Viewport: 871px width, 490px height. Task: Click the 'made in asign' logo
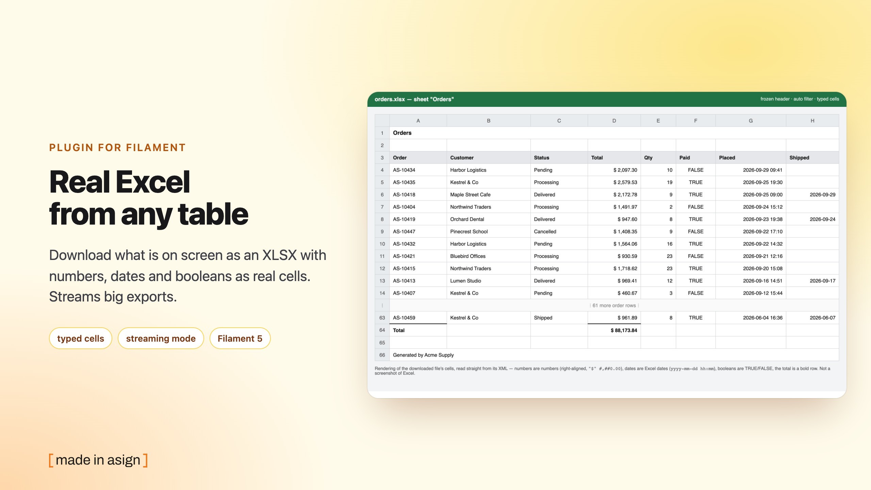(x=98, y=460)
